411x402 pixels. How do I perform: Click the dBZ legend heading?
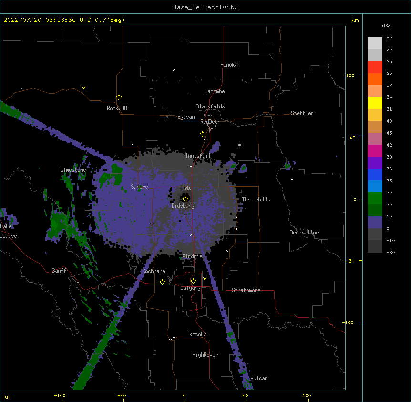coord(386,25)
